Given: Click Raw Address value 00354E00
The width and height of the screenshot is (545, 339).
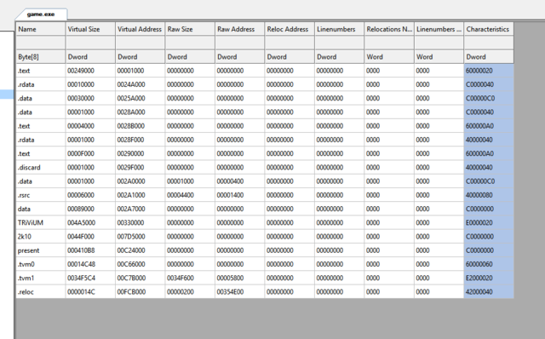Looking at the screenshot, I should click(230, 291).
